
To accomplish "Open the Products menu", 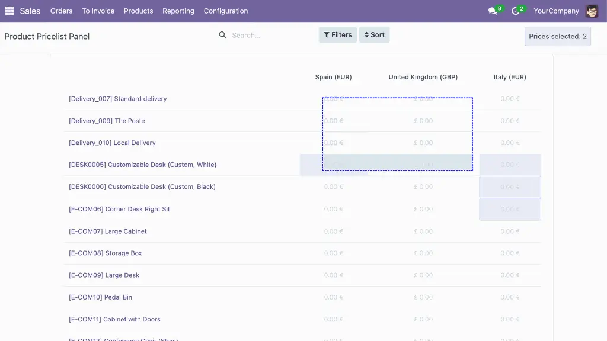I will pos(138,11).
